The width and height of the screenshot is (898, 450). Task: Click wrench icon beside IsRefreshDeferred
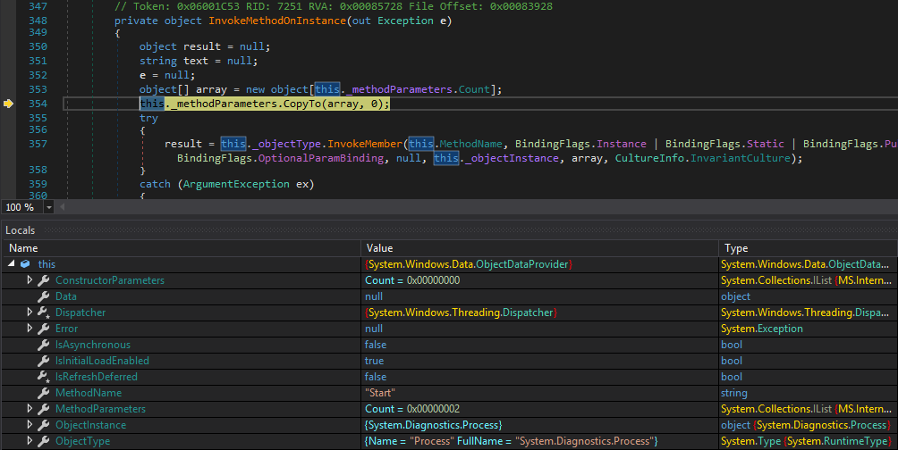tap(44, 377)
